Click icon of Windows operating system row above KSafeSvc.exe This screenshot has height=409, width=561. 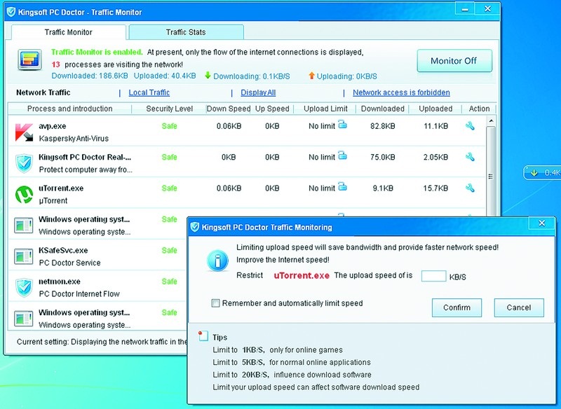coord(24,226)
